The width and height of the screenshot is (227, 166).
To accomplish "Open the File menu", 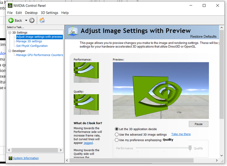I will 10,13.
